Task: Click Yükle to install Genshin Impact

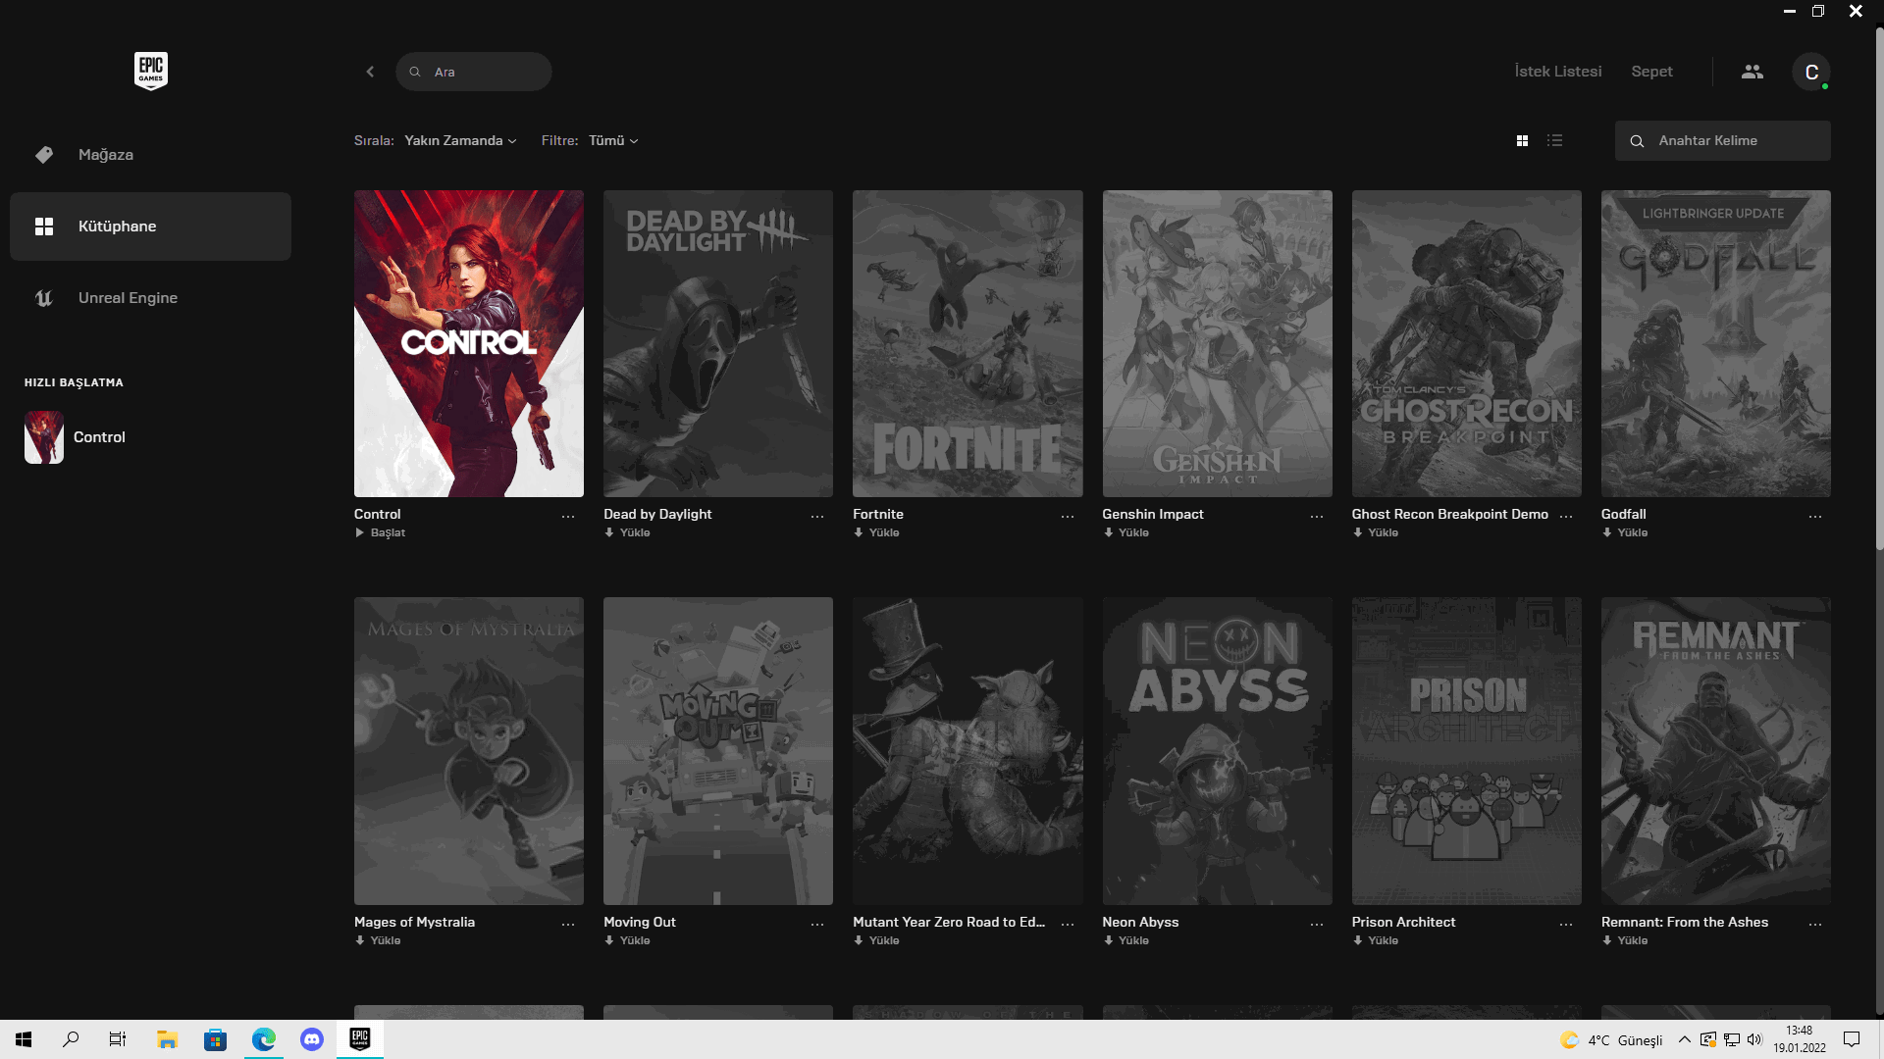Action: click(1125, 533)
